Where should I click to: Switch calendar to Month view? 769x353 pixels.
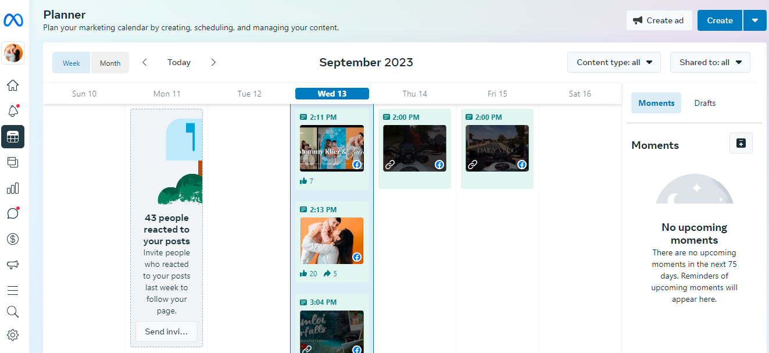click(x=110, y=63)
